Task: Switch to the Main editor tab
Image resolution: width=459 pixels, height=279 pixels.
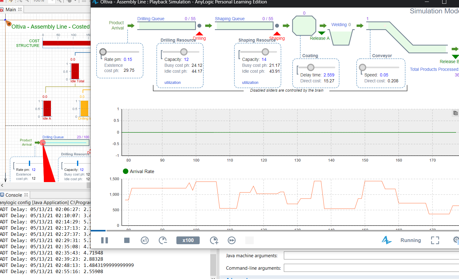Action: point(11,10)
